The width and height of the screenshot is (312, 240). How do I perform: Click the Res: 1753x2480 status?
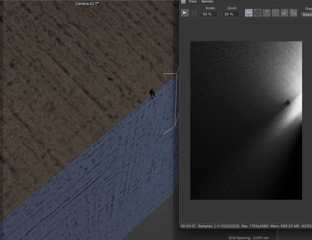[255, 226]
